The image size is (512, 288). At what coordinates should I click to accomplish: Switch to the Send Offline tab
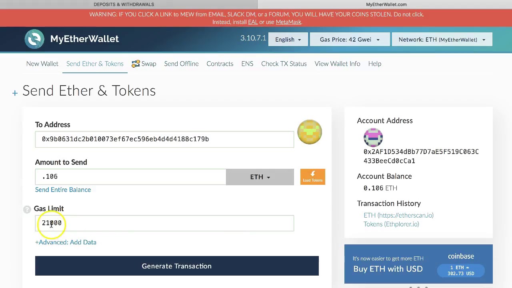(181, 64)
